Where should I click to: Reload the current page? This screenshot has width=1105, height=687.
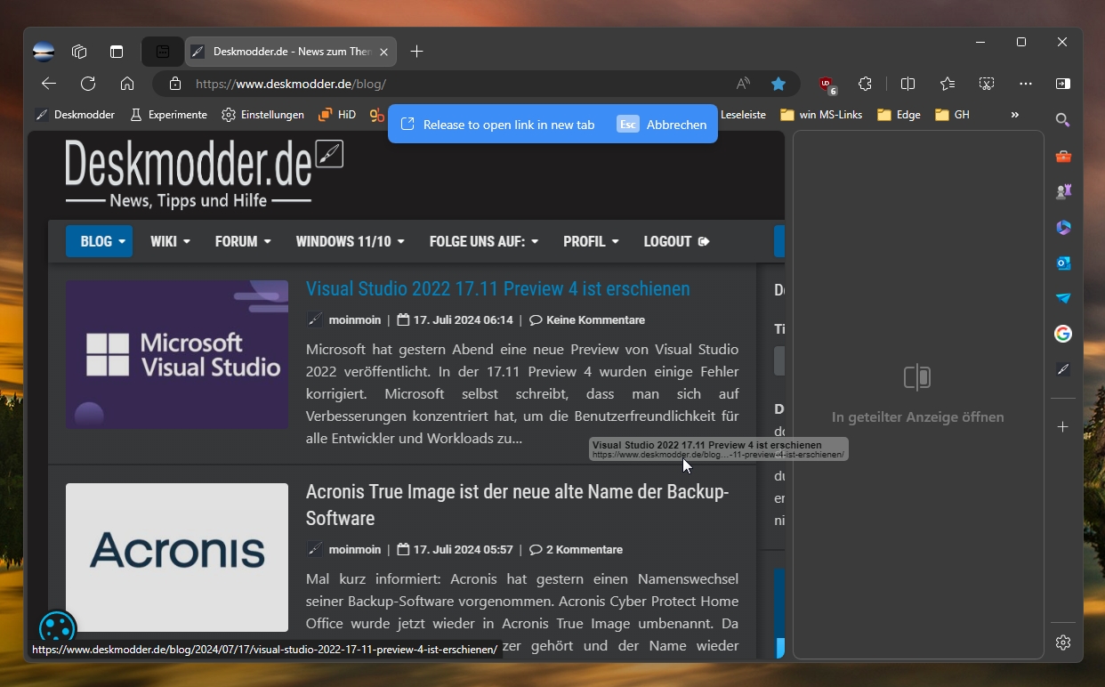88,84
